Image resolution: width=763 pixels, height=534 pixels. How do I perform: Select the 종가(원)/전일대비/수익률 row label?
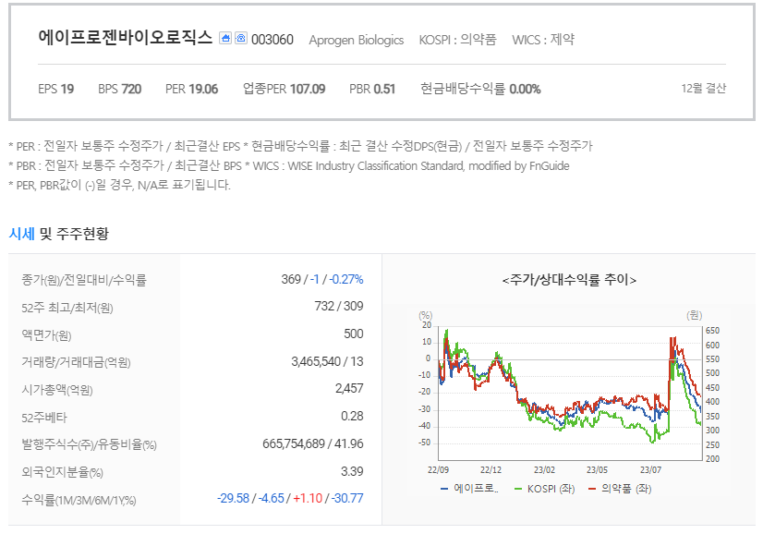point(84,280)
